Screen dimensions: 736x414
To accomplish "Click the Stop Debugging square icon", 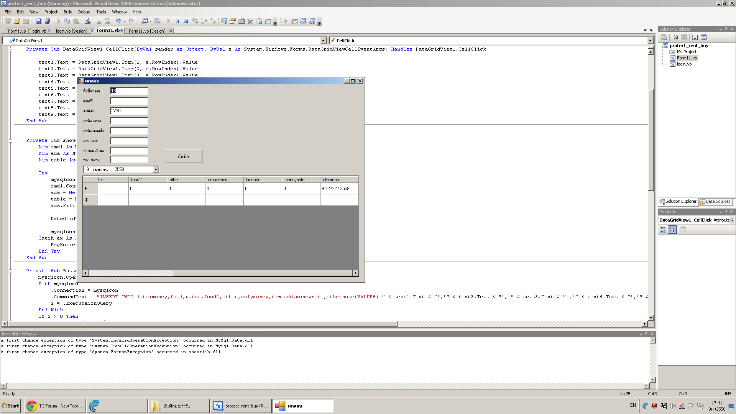I will pos(186,21).
